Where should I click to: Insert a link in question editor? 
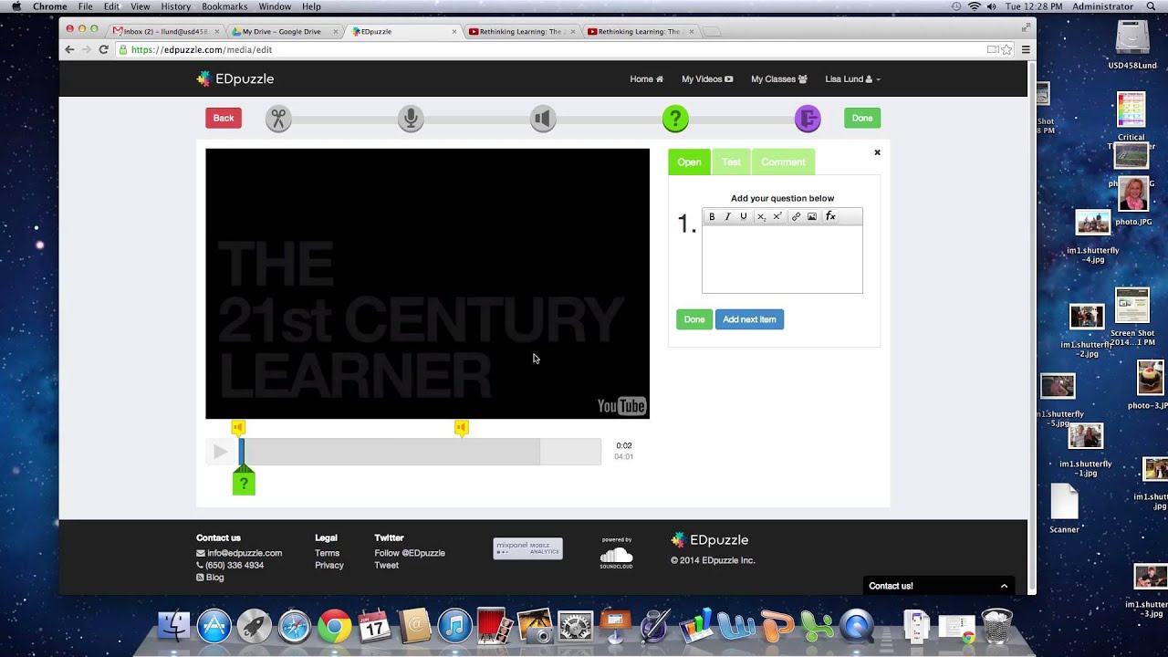pos(796,216)
